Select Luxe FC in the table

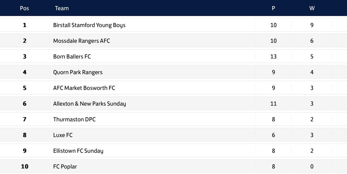[x=63, y=135]
